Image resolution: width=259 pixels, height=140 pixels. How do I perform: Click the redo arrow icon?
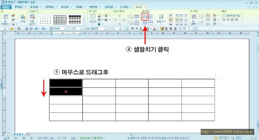pos(43,29)
